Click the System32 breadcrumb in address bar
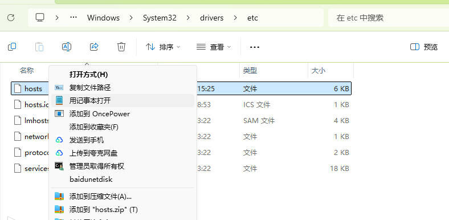Image resolution: width=449 pixels, height=220 pixels. 160,18
